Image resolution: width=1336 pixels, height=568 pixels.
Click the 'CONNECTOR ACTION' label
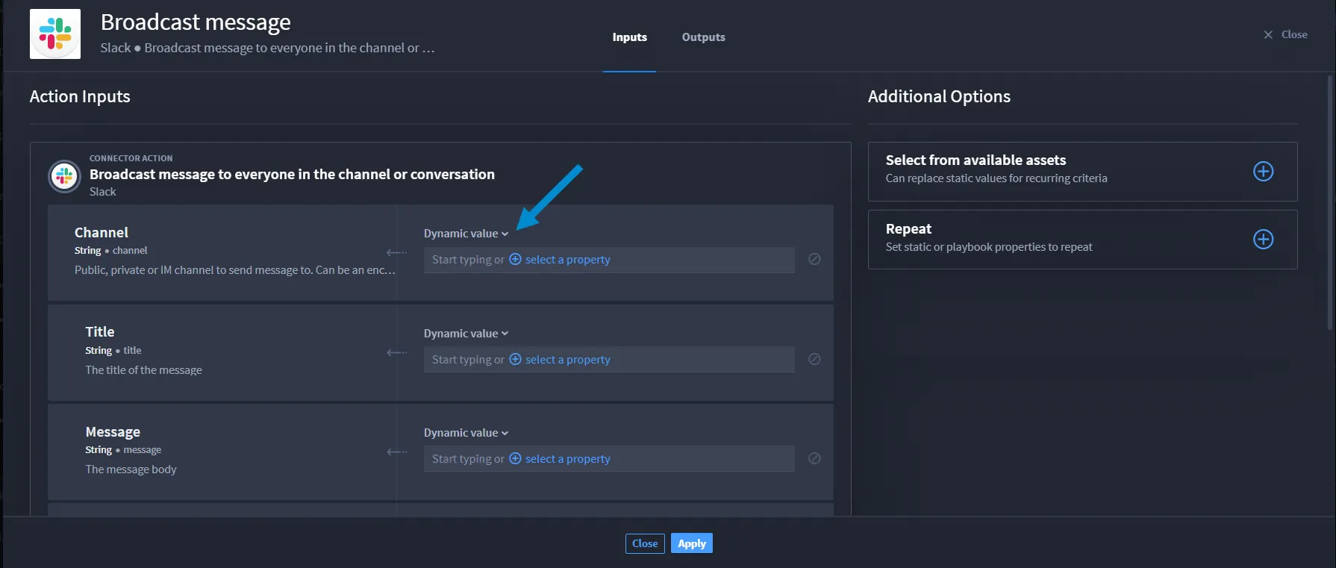(x=131, y=158)
